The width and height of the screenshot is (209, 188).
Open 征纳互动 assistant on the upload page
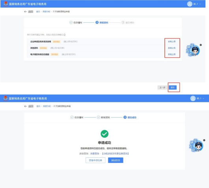click(x=193, y=50)
